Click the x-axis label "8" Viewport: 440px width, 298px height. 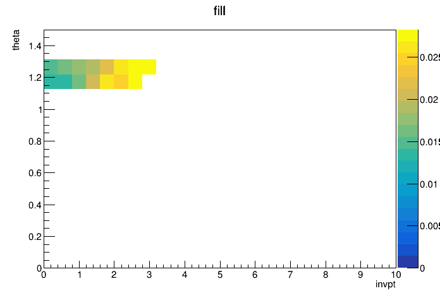tap(325, 275)
